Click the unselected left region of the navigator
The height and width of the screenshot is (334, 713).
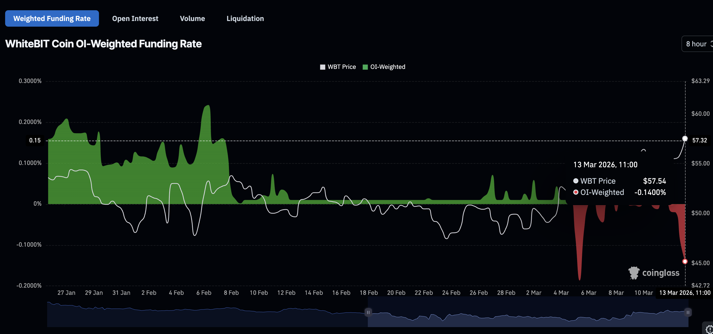pyautogui.click(x=208, y=318)
